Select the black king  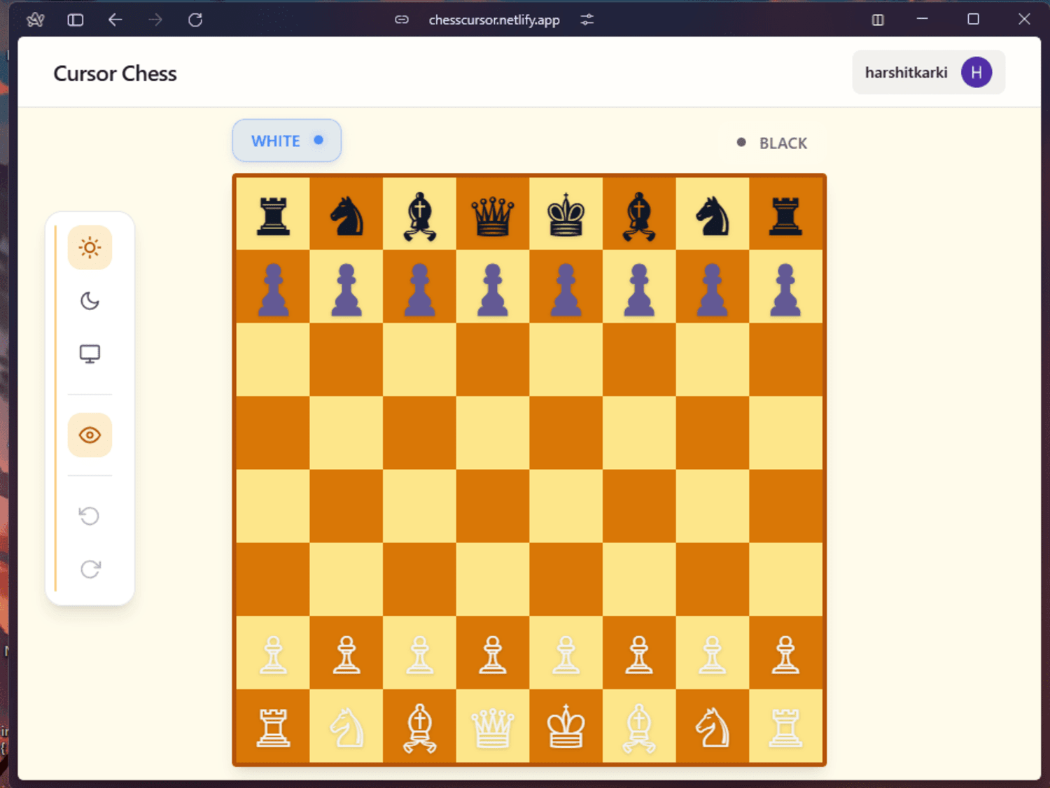coord(566,213)
